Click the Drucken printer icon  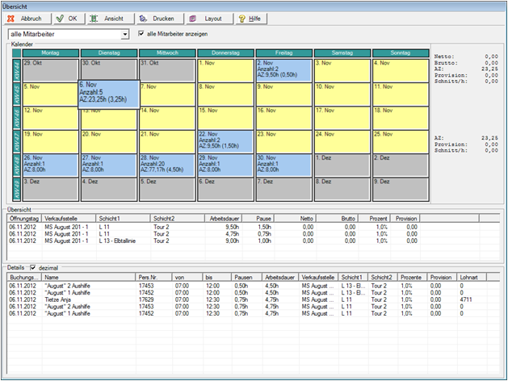[x=143, y=19]
